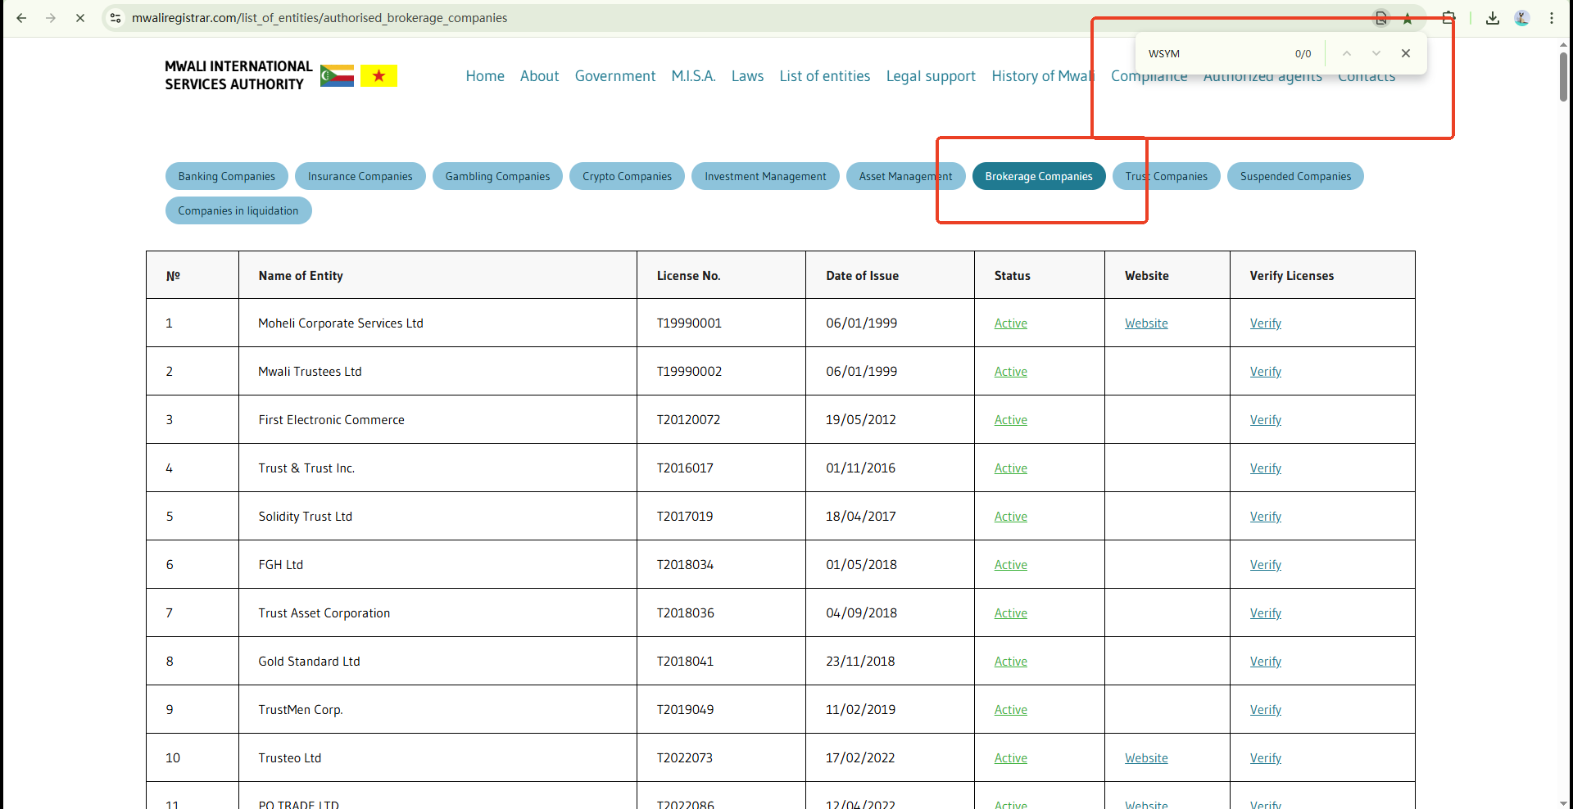The width and height of the screenshot is (1573, 809).
Task: Click the page vertical scrollbar thumb
Action: pos(1563,76)
